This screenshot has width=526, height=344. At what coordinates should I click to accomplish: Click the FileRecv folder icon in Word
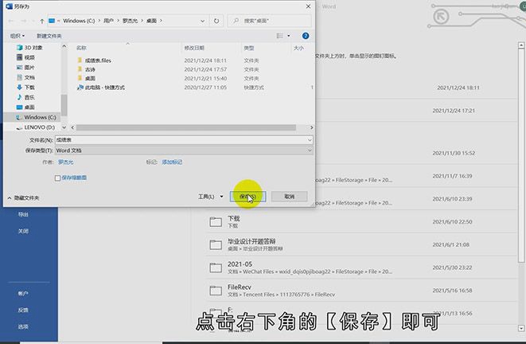point(216,291)
